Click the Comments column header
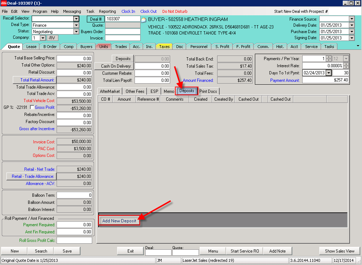Screen dimensions: 362x265 point(175,99)
